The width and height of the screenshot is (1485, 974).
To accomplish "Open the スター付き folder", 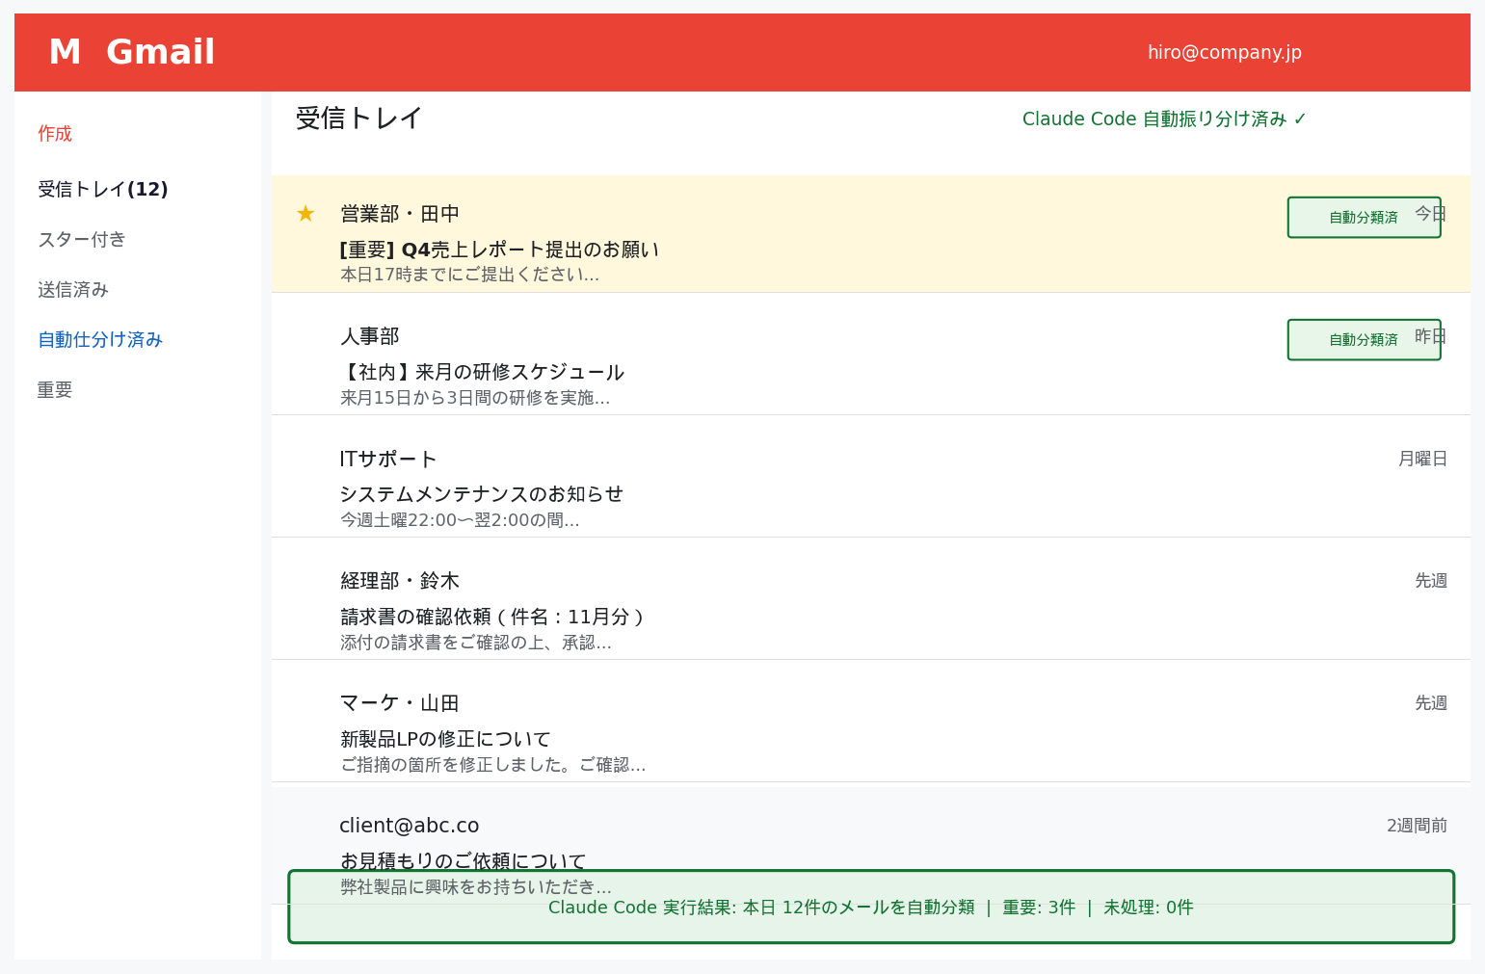I will [82, 239].
